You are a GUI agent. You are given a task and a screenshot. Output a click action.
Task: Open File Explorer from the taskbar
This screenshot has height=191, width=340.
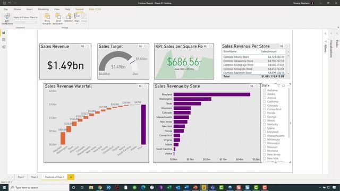[91, 187]
